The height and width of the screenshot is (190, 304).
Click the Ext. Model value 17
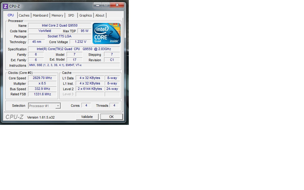74,60
